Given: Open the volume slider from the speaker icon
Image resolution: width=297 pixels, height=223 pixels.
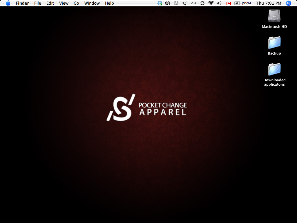Looking at the screenshot, I should tap(219, 3).
